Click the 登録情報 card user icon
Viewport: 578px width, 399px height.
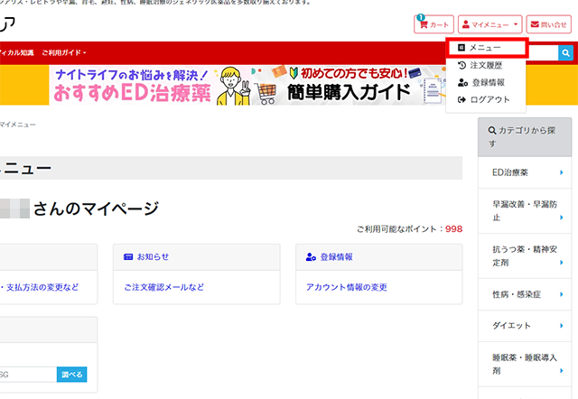click(x=311, y=256)
